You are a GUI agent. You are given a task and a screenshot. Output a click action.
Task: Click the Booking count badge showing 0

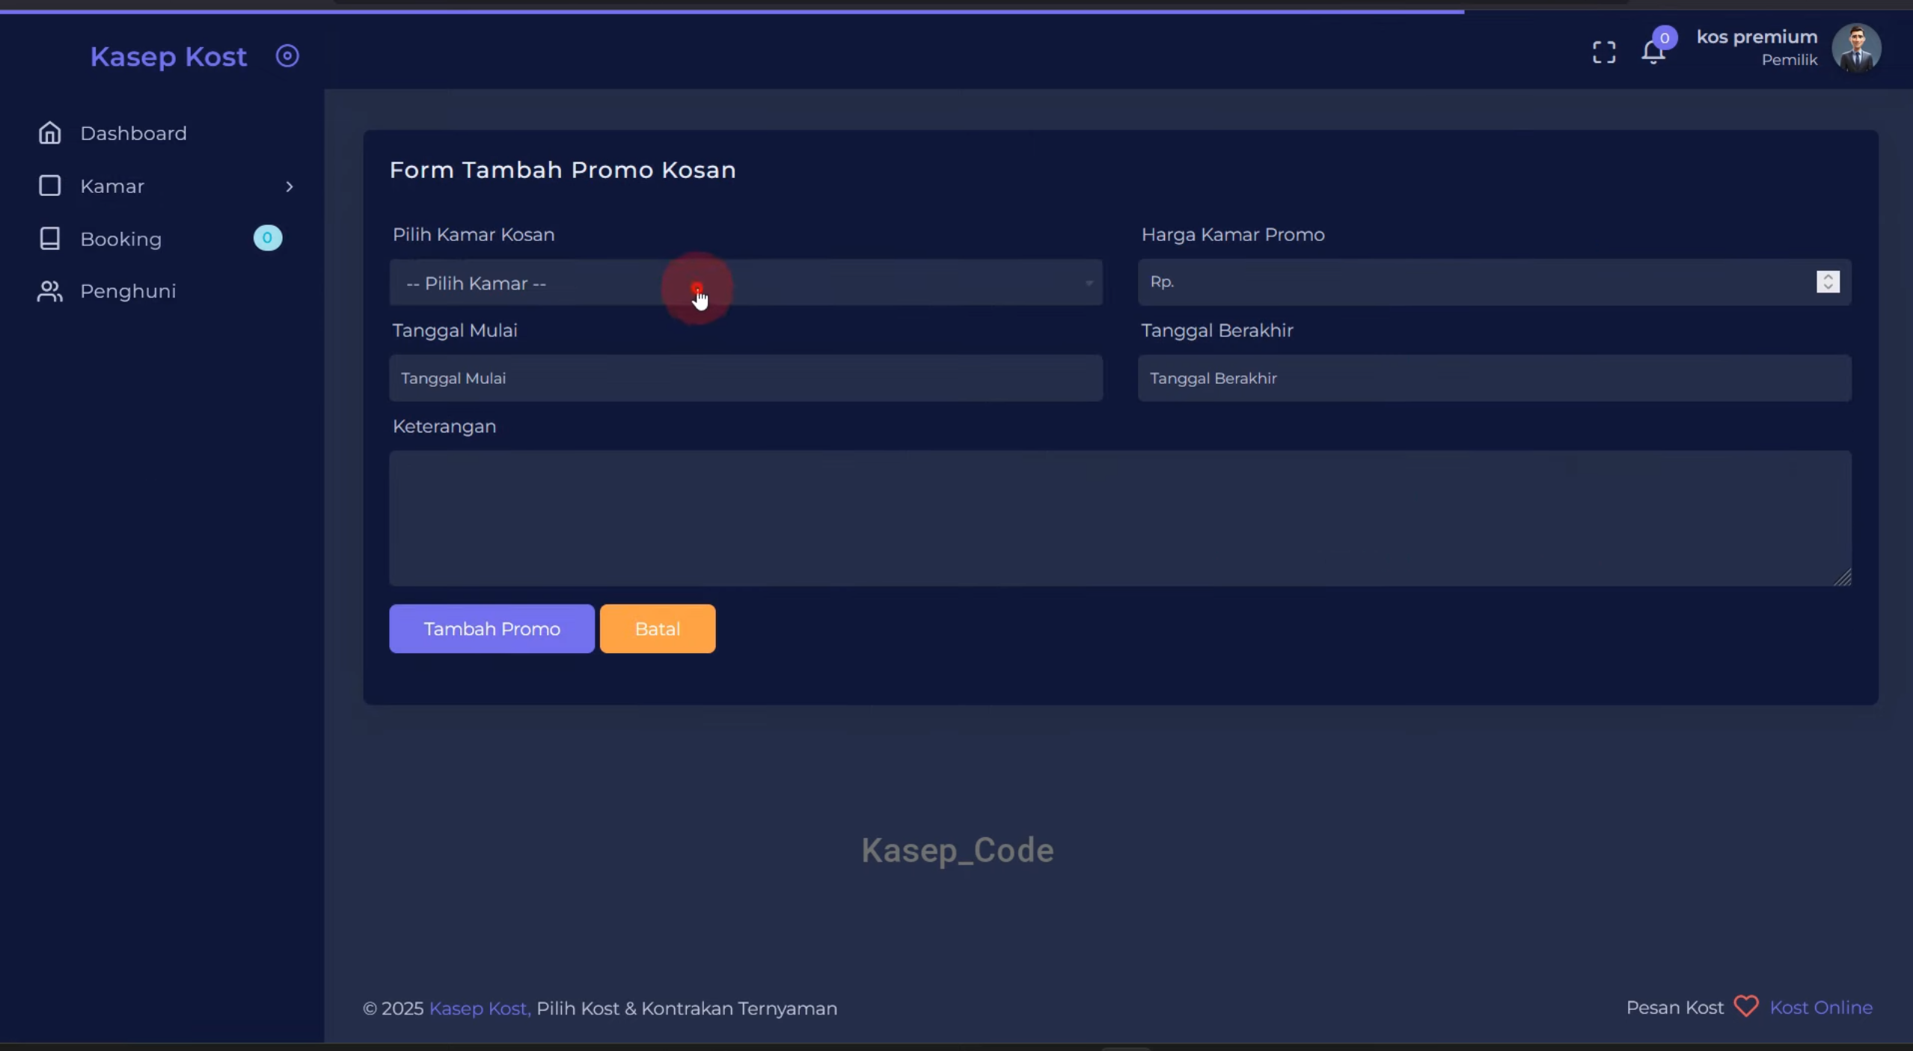pyautogui.click(x=267, y=238)
